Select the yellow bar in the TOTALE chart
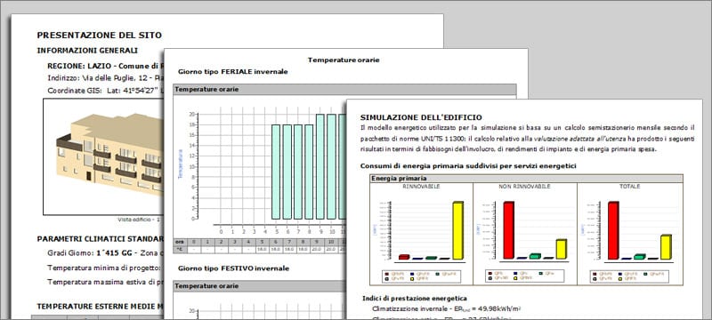Screen dimensions: 712x320 [x=666, y=247]
